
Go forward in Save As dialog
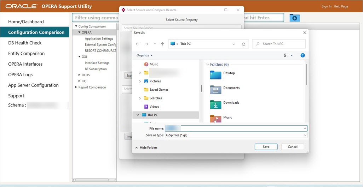[x=146, y=44]
